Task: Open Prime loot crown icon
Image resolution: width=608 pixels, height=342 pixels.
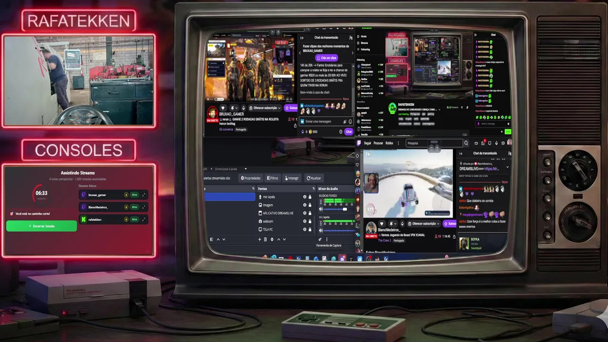Action: [x=476, y=143]
